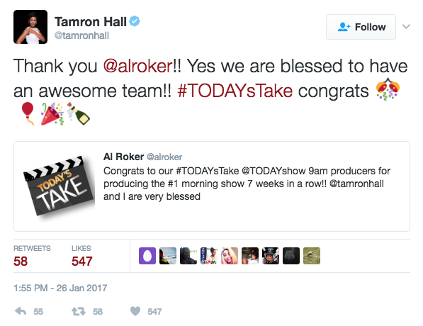Image resolution: width=423 pixels, height=326 pixels.
Task: Expand the tweet options chevron
Action: coord(406,27)
